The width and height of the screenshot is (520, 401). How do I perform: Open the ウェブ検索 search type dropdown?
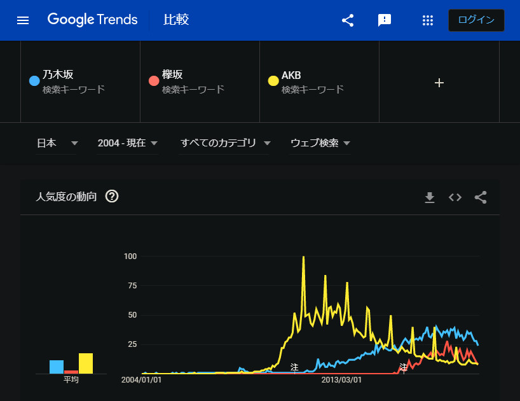[320, 143]
